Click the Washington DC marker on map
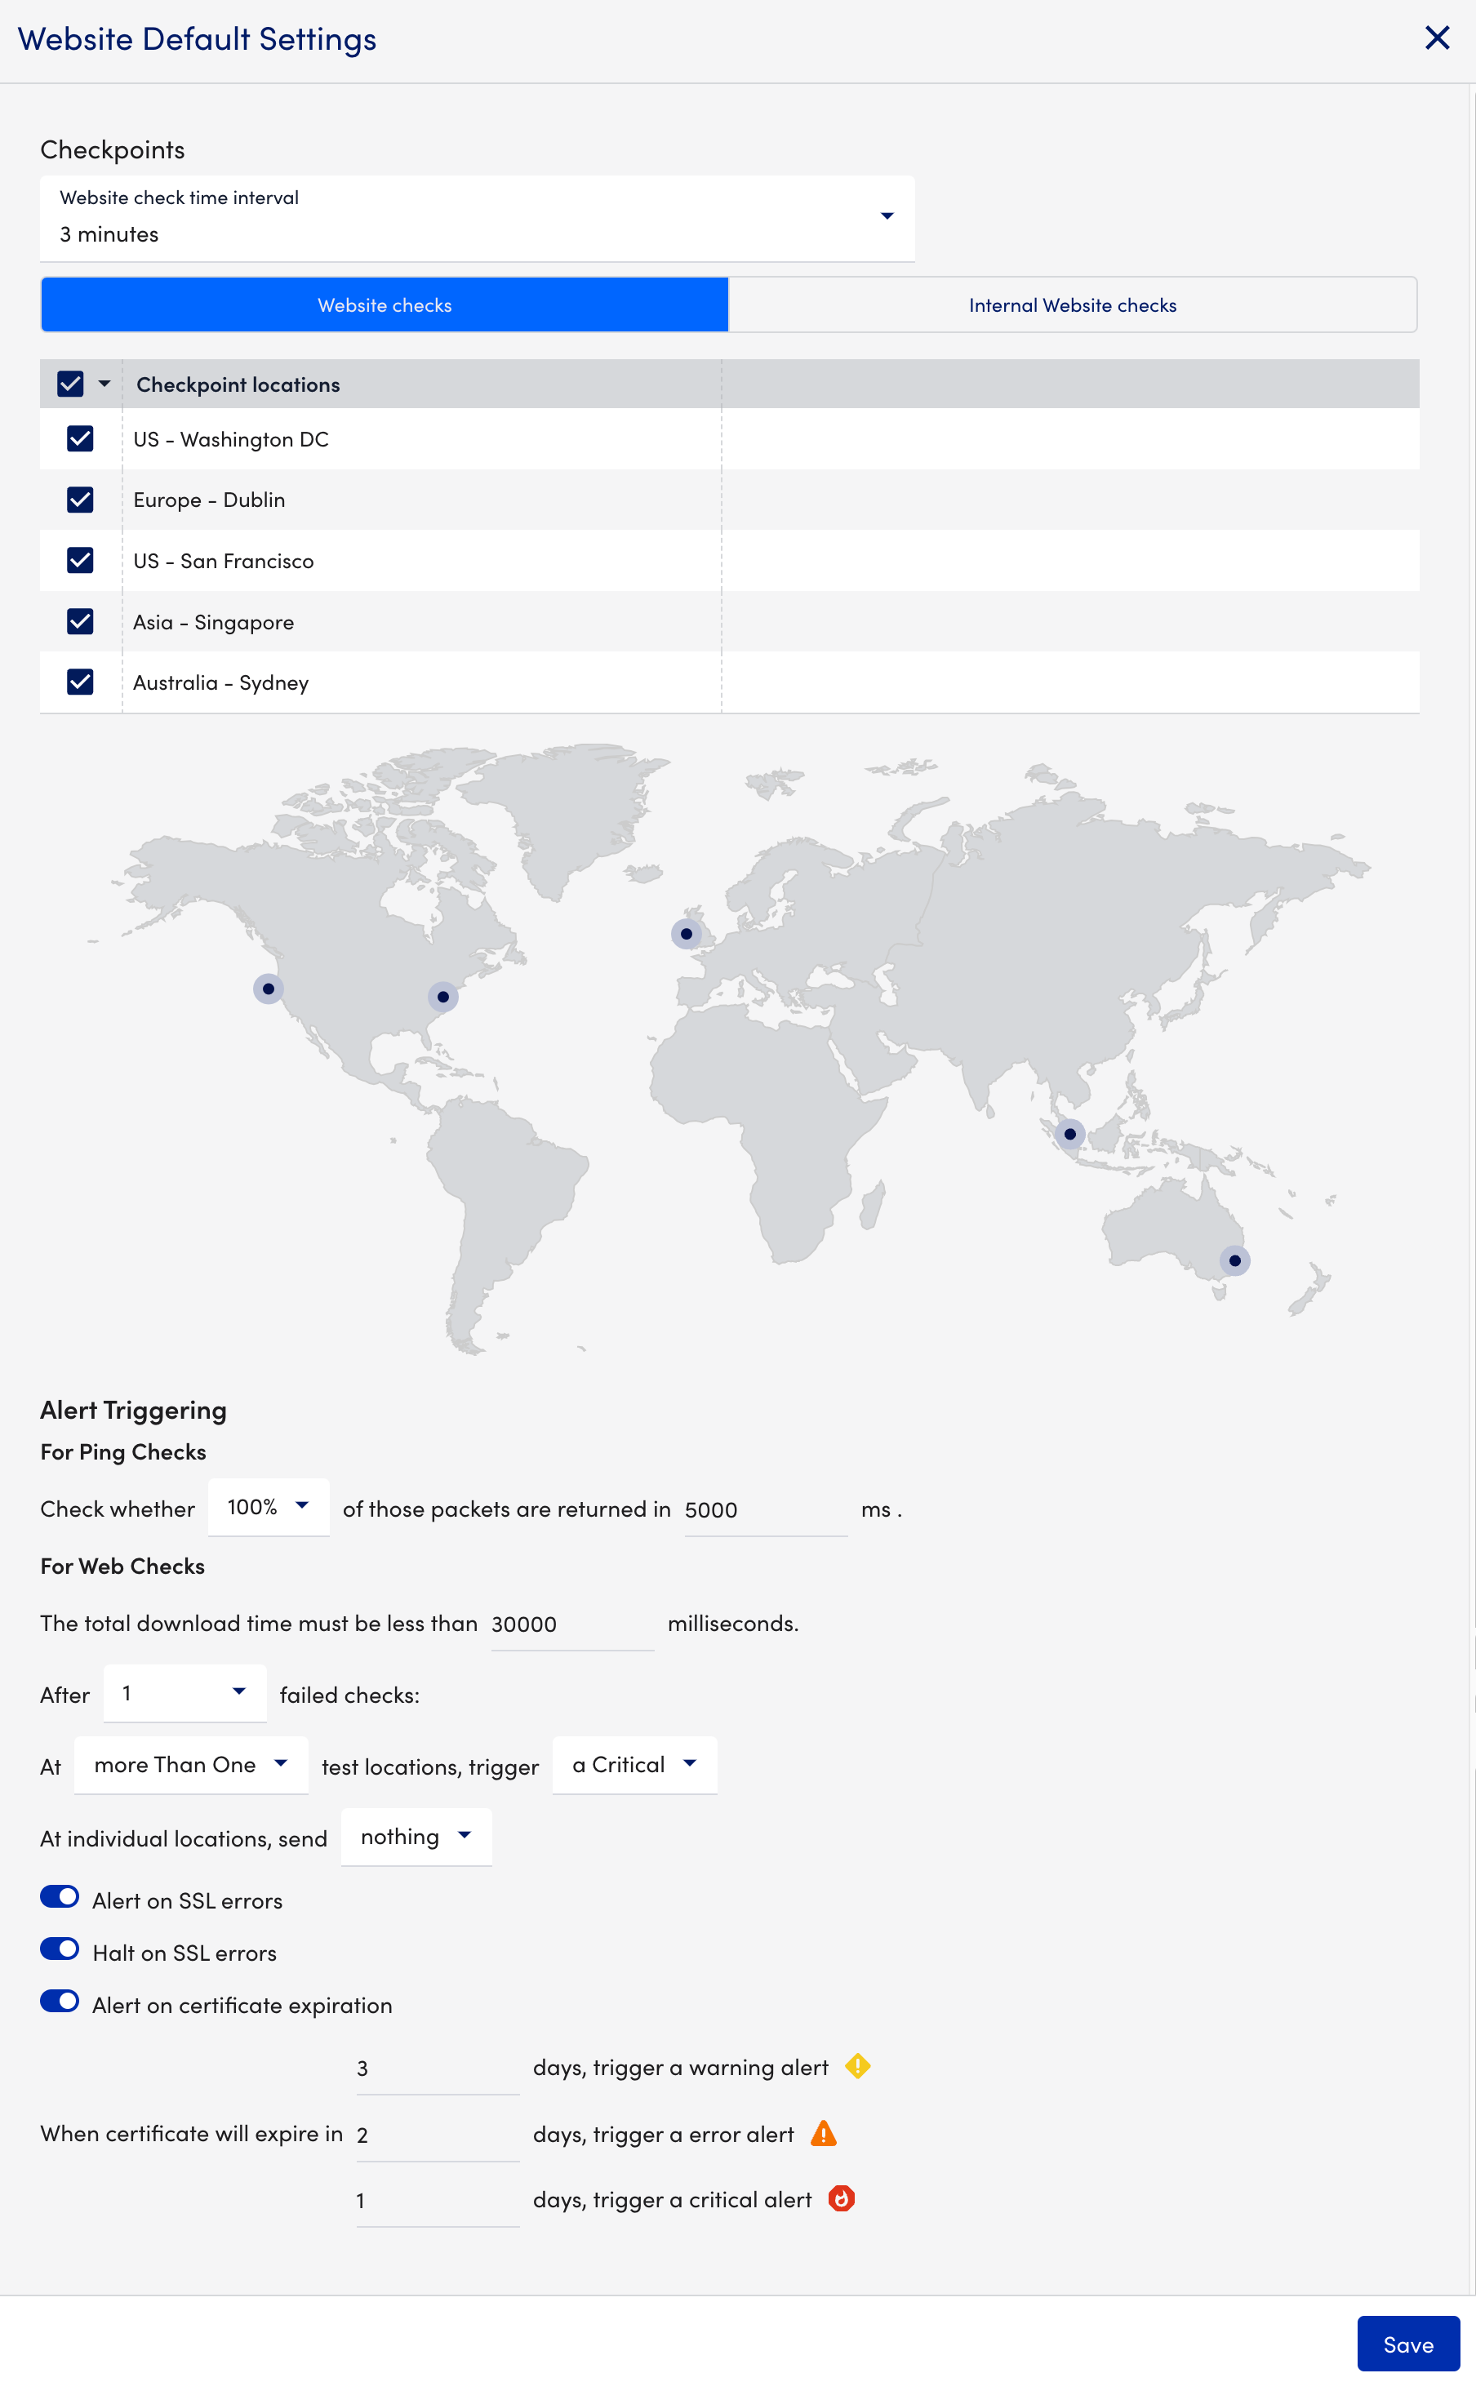Screen dimensions: 1476x2382 pyautogui.click(x=443, y=997)
